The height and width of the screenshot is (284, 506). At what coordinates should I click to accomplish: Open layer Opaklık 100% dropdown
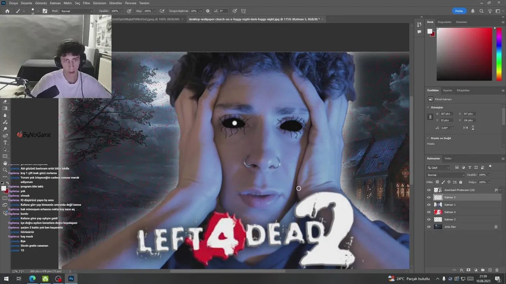tap(489, 175)
